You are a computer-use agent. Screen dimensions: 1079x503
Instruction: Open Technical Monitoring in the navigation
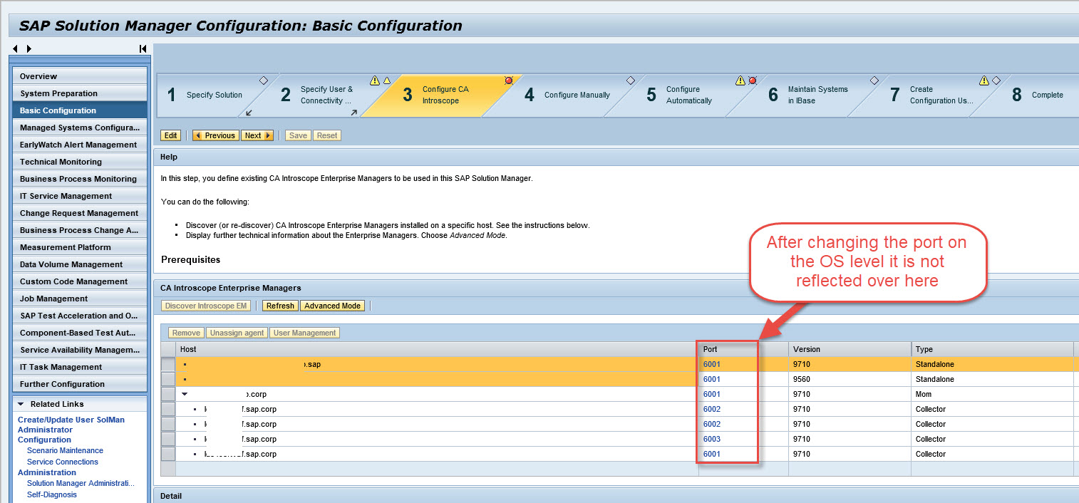tap(80, 162)
